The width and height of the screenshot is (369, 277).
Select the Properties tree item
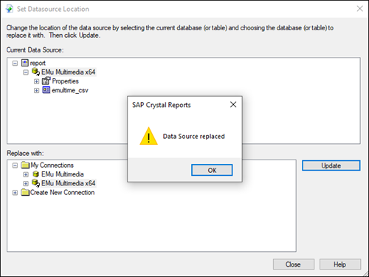point(65,81)
